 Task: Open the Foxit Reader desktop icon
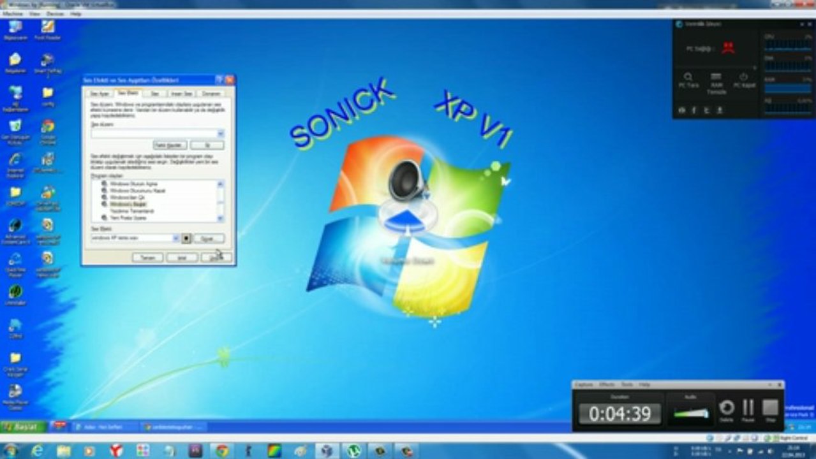pos(47,30)
